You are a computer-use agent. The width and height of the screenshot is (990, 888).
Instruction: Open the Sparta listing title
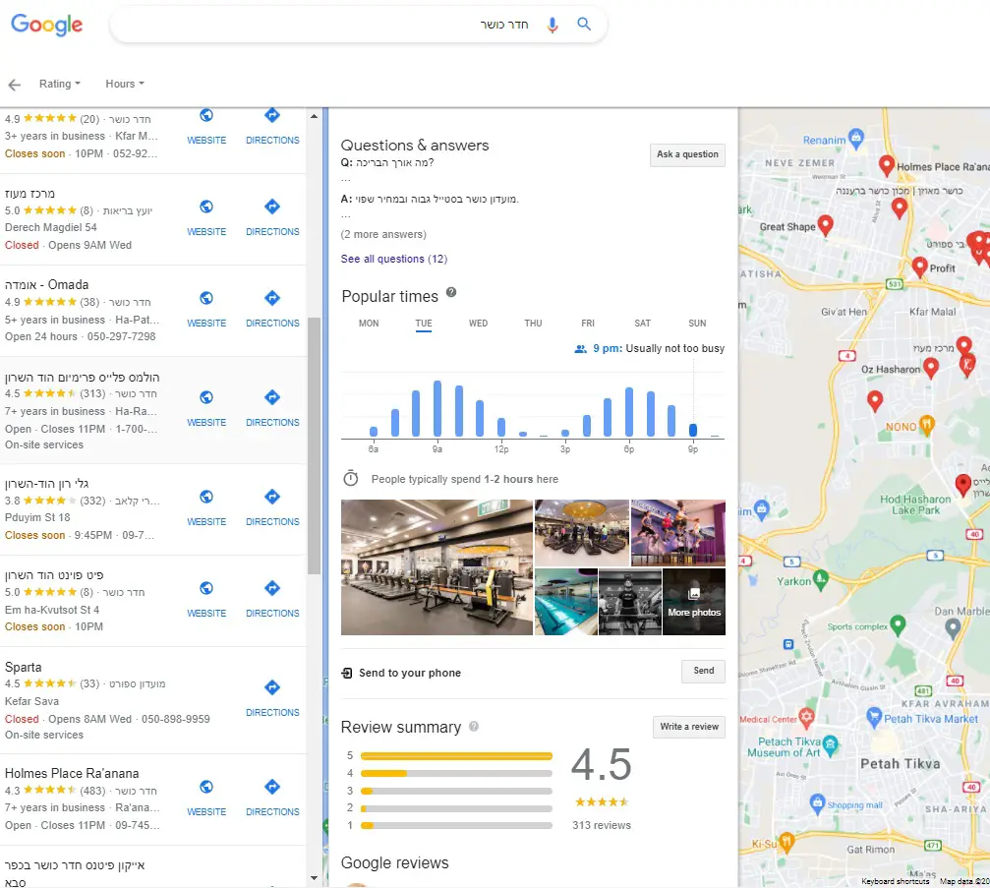coord(24,667)
